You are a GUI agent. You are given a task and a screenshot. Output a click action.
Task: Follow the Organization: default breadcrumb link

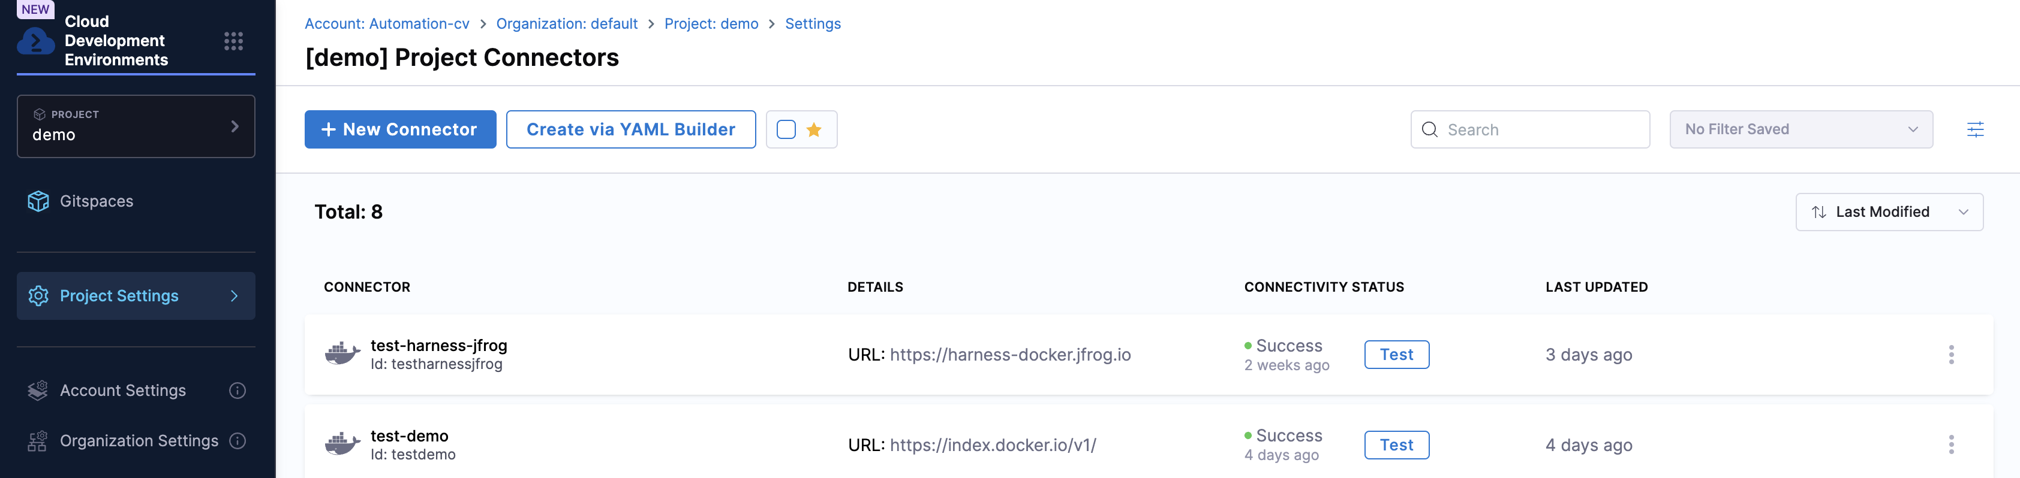point(566,23)
